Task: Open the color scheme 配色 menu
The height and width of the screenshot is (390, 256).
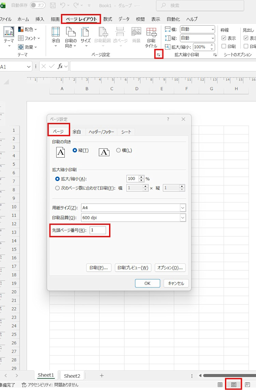Action: 28,29
